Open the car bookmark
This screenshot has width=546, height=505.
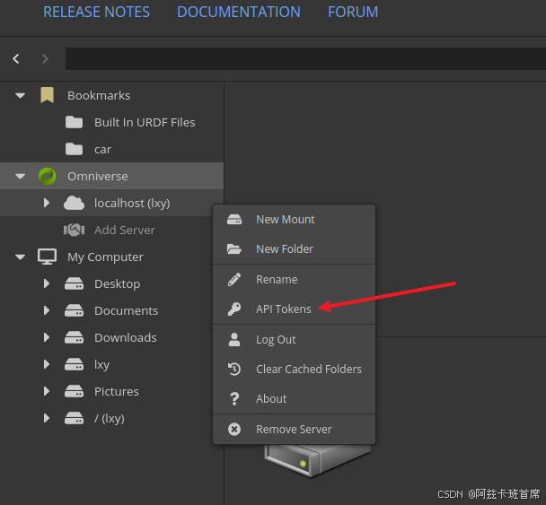point(102,150)
